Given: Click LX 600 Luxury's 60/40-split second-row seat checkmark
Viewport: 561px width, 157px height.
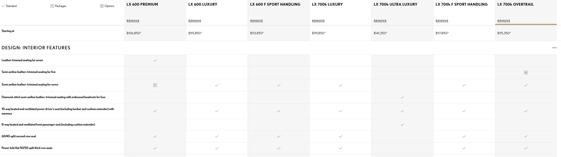Looking at the screenshot, I should [x=217, y=137].
